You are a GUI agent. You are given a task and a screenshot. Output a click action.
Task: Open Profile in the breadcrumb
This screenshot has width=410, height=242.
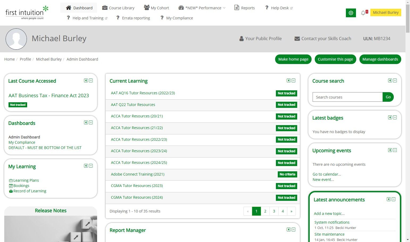(25, 59)
